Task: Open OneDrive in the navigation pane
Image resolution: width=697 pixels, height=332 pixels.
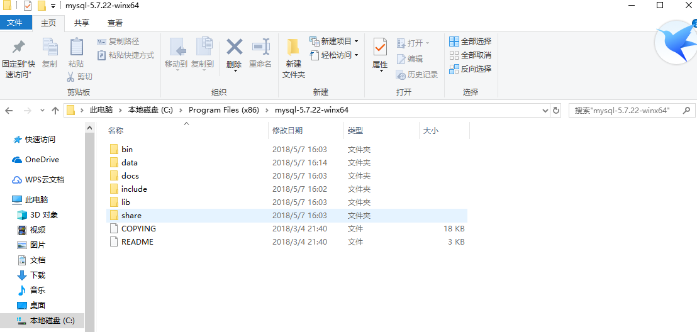Action: [36, 160]
